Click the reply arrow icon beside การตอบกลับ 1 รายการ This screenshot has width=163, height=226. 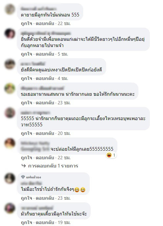pos(24,166)
